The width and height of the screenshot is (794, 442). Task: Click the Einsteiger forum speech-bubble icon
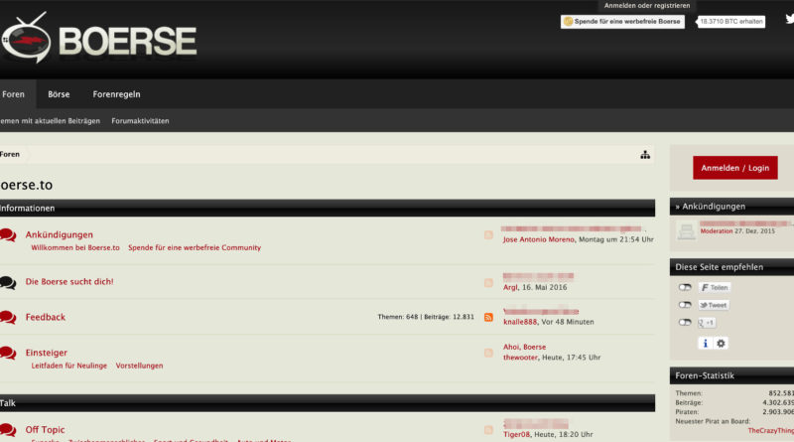pyautogui.click(x=8, y=353)
